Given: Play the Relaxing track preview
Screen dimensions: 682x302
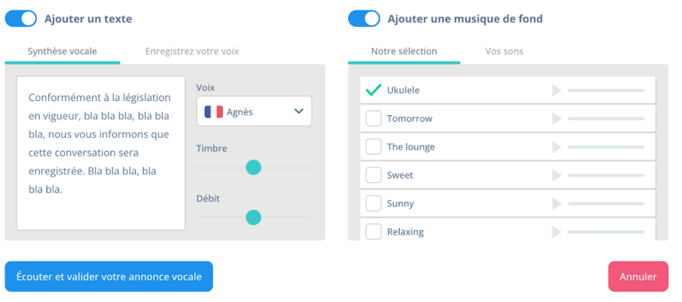Looking at the screenshot, I should pos(556,232).
